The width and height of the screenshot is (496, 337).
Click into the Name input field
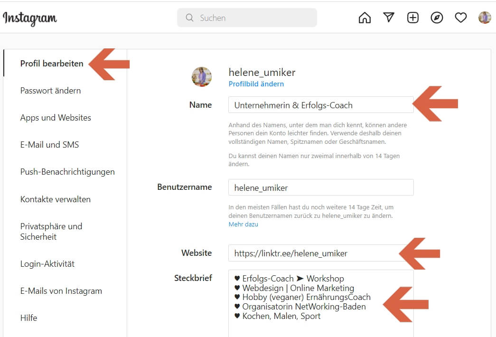coord(320,105)
